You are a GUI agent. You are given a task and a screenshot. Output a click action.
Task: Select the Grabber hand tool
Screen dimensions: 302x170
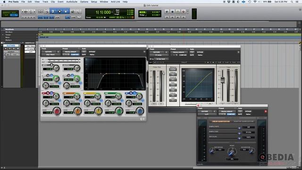point(66,11)
